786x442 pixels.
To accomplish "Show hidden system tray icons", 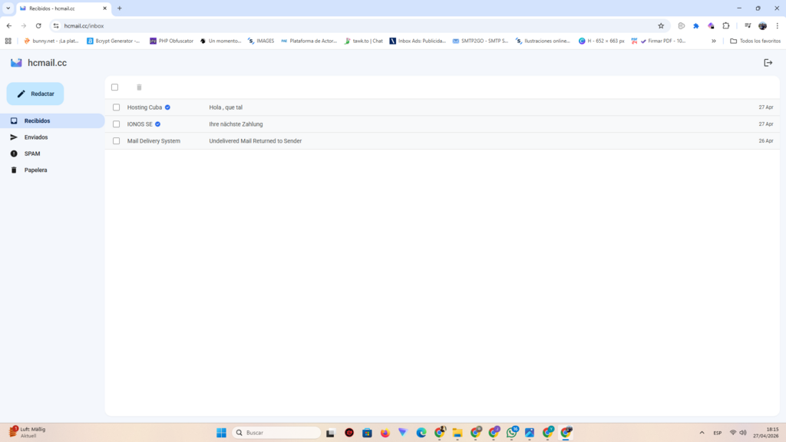I will click(700, 433).
